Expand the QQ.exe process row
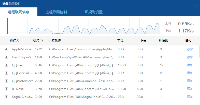The width and height of the screenshot is (200, 105). (x=6, y=65)
